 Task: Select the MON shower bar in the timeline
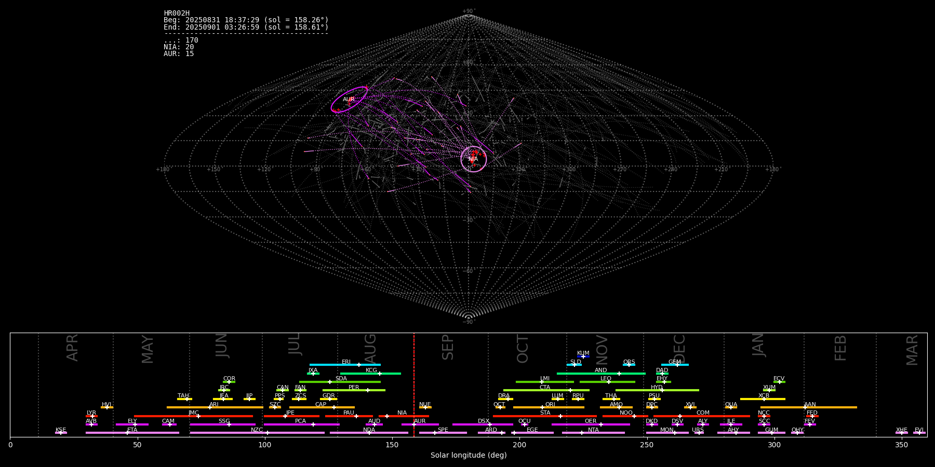[667, 433]
